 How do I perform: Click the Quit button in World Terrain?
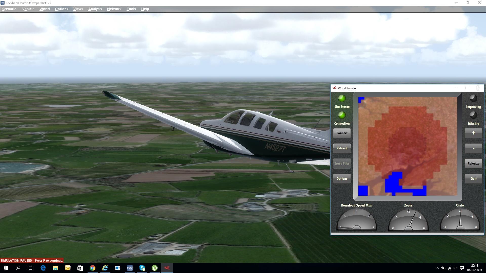[x=474, y=178]
